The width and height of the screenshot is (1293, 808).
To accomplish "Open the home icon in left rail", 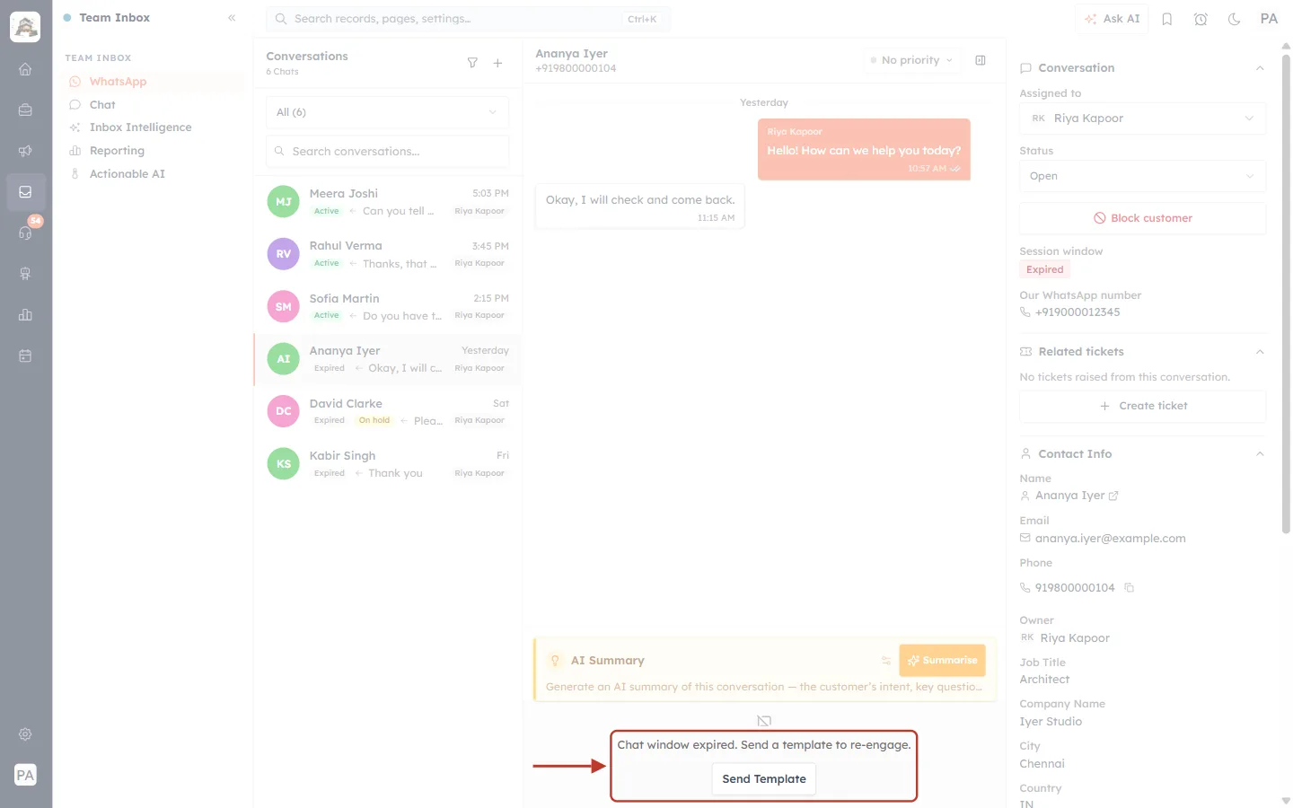I will [x=25, y=69].
